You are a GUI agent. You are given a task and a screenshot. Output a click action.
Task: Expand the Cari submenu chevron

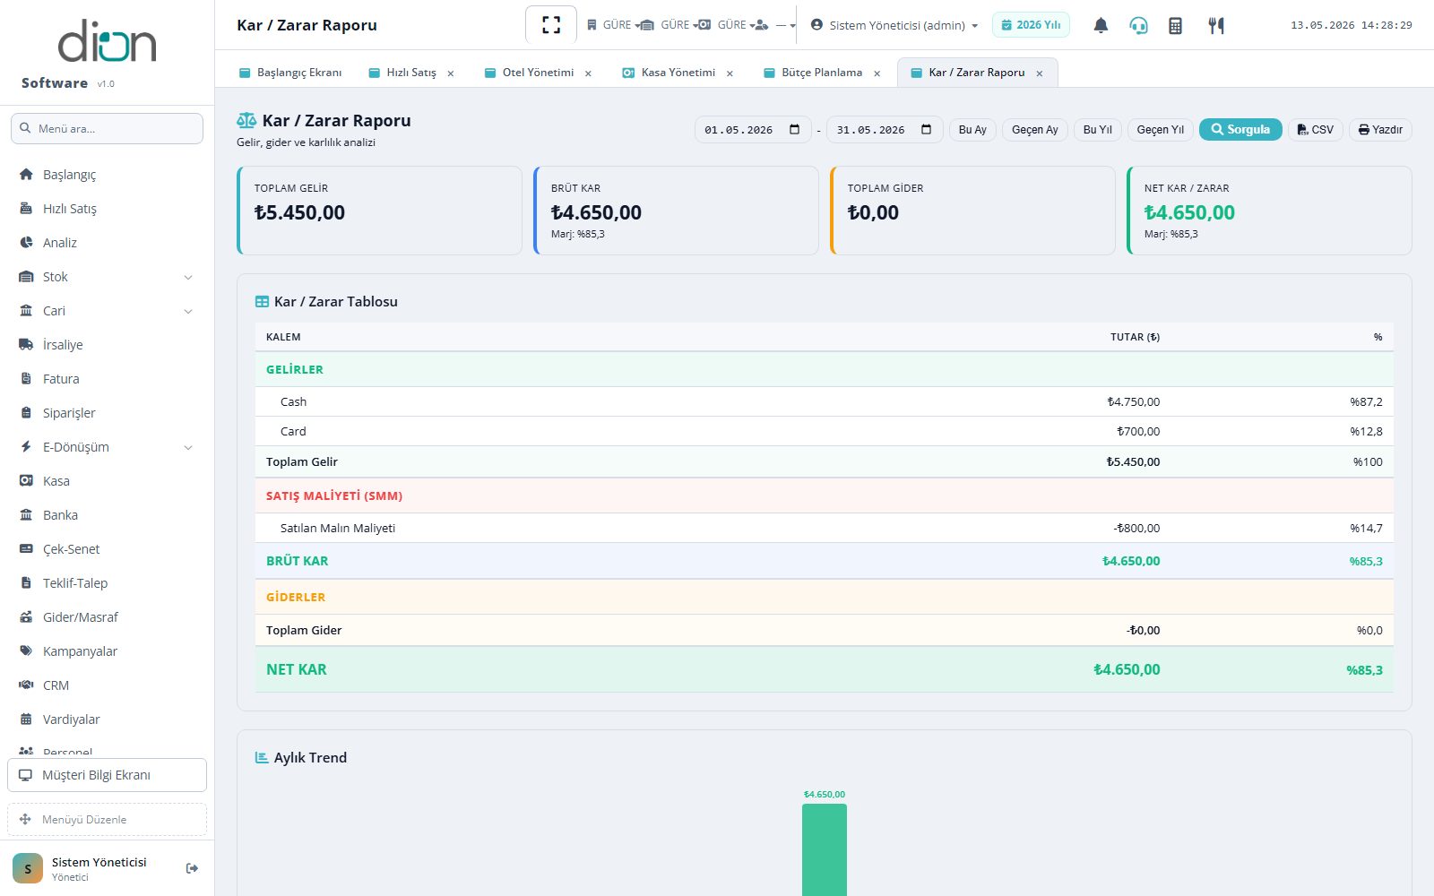click(x=188, y=312)
